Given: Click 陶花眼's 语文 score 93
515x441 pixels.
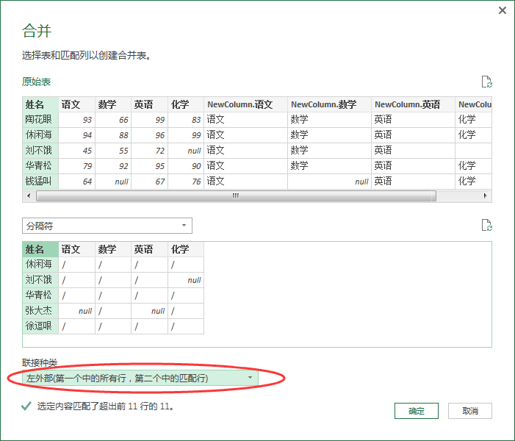Looking at the screenshot, I should 77,120.
